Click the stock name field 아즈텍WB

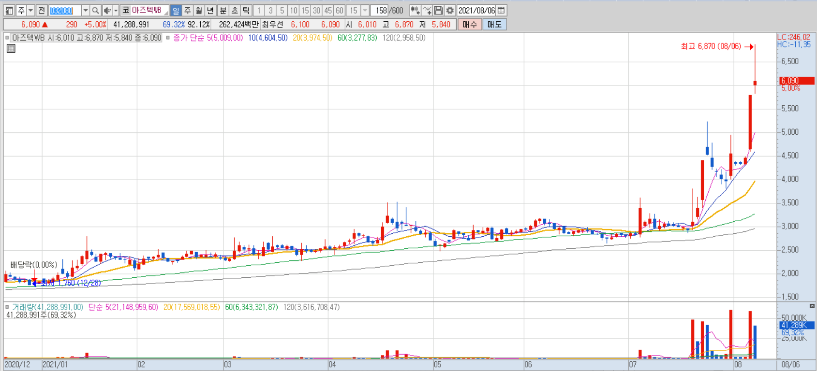tap(150, 10)
